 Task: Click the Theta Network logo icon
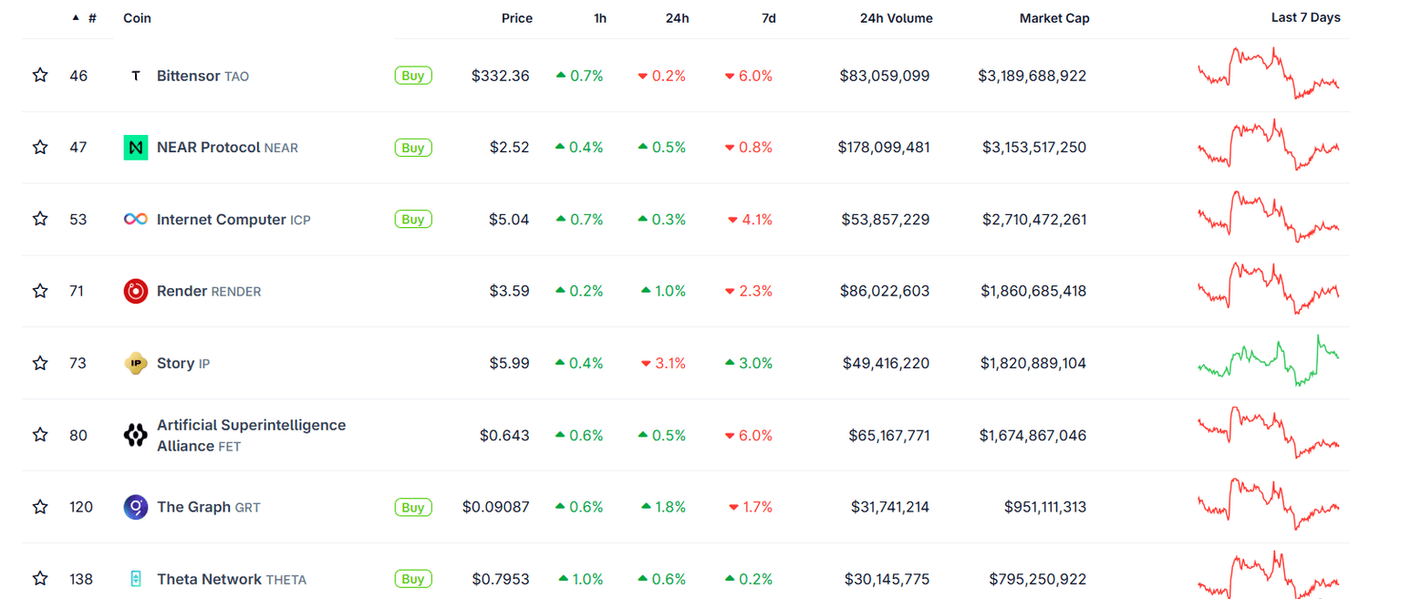(x=136, y=579)
